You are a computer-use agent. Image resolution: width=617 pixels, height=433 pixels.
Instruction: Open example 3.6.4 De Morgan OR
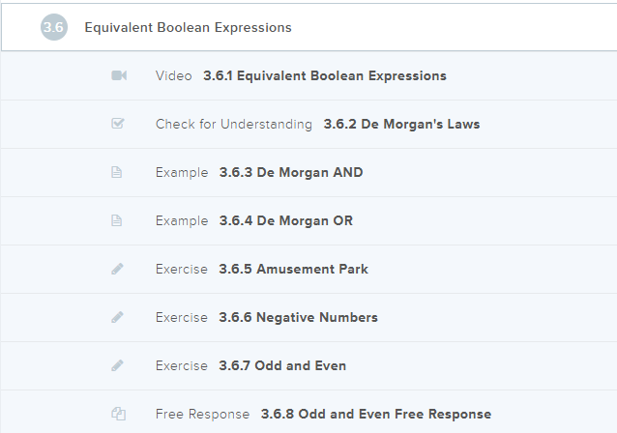[285, 220]
